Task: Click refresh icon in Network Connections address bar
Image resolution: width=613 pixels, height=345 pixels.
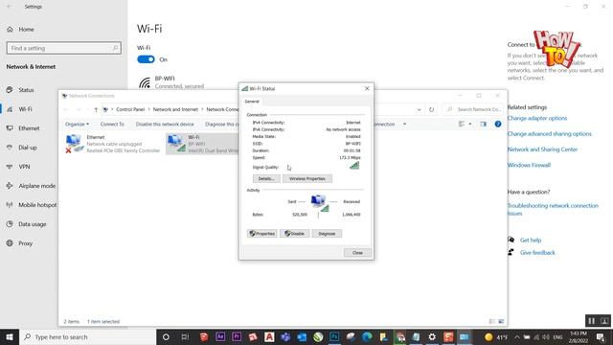Action: (x=432, y=109)
